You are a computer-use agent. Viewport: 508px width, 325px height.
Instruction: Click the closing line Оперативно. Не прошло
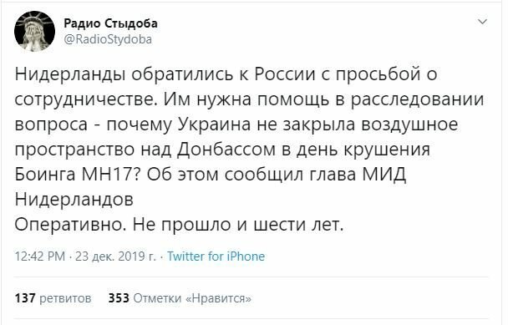[179, 225]
